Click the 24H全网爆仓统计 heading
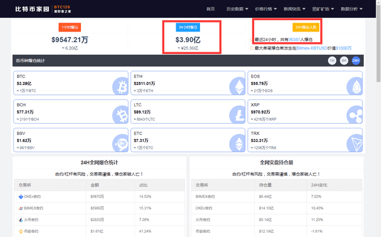381x237 pixels. [x=99, y=162]
